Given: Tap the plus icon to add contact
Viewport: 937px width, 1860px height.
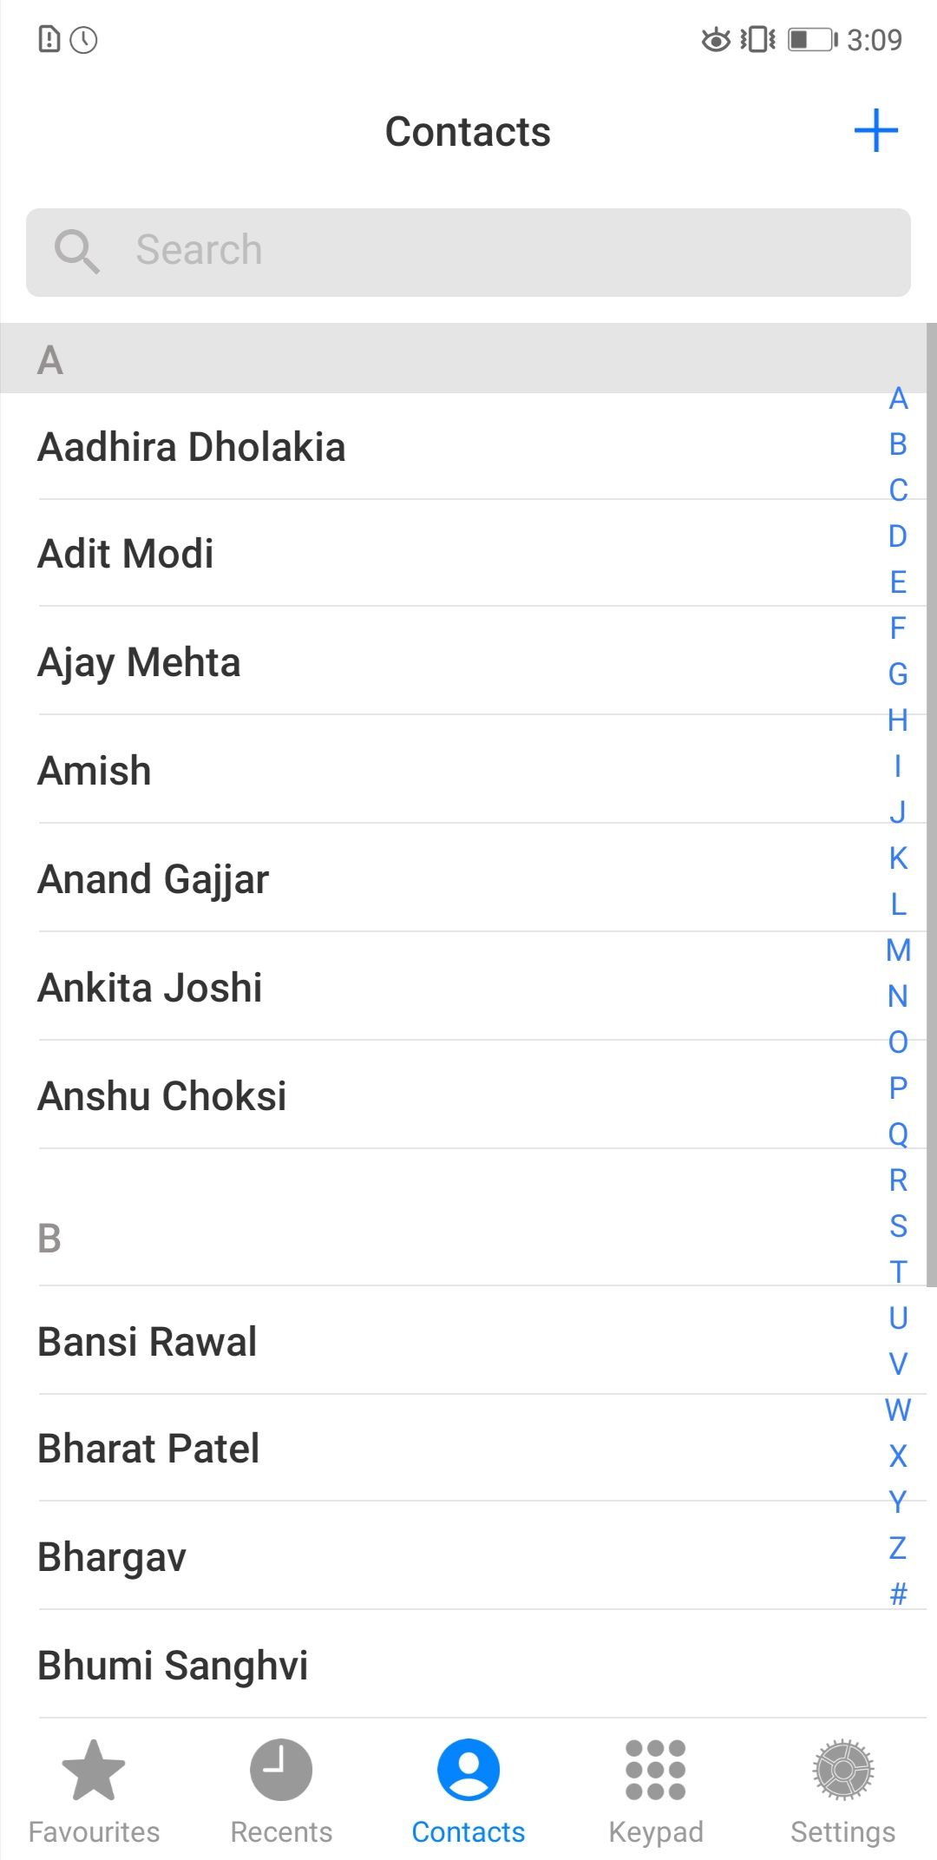Looking at the screenshot, I should click(875, 131).
